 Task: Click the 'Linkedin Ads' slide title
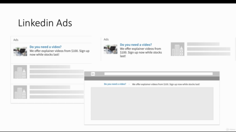point(45,23)
